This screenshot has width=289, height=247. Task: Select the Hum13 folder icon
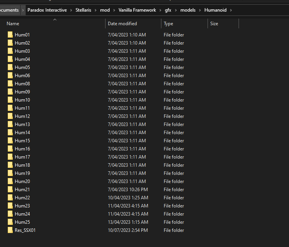(10, 124)
